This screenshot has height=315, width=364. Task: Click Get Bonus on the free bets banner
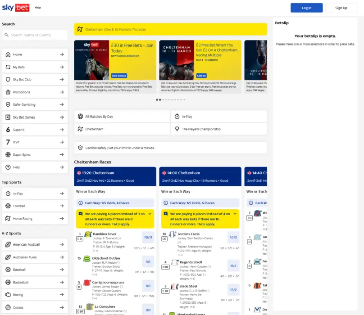(118, 75)
